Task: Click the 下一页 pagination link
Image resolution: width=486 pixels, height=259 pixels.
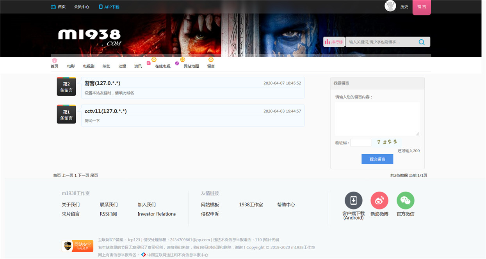Action: 84,175
